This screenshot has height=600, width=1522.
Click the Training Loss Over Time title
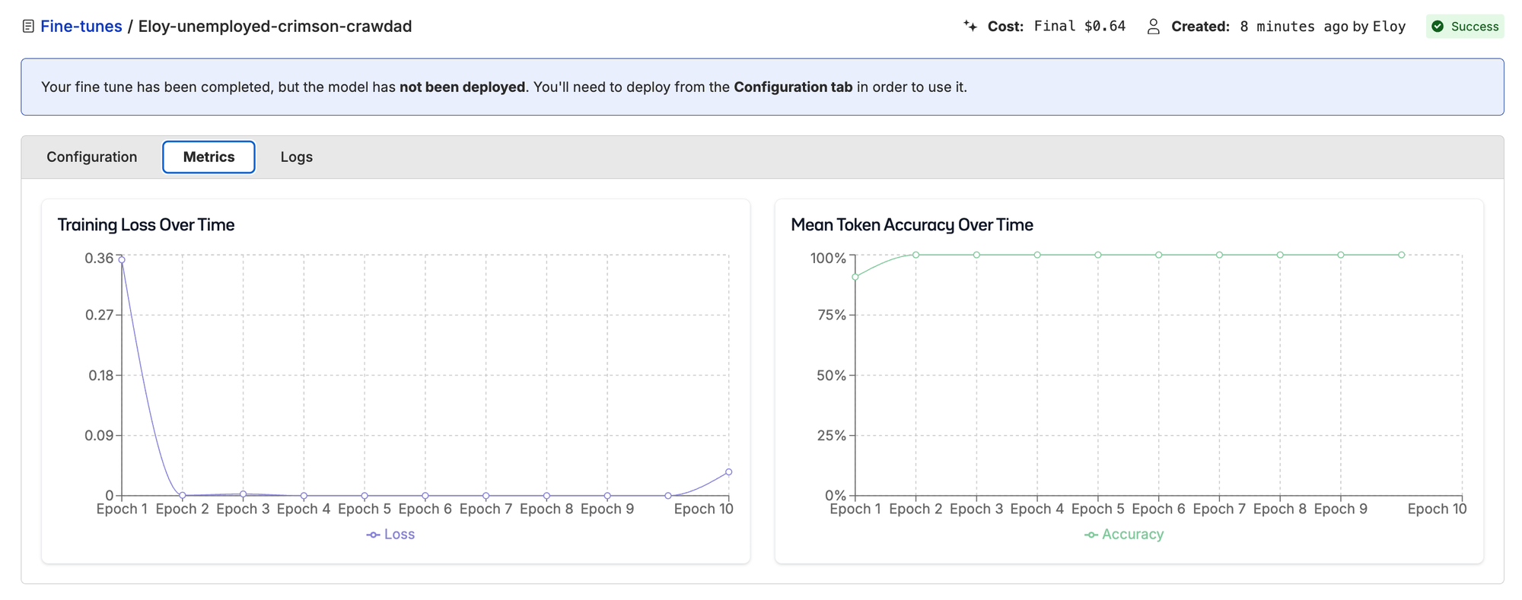point(146,225)
